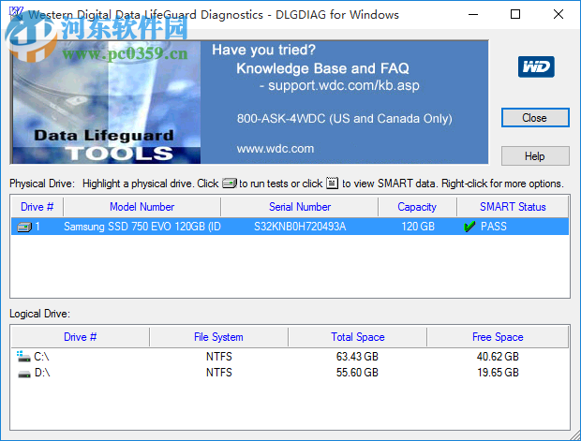Click the Free Space column header
The width and height of the screenshot is (581, 441).
498,337
